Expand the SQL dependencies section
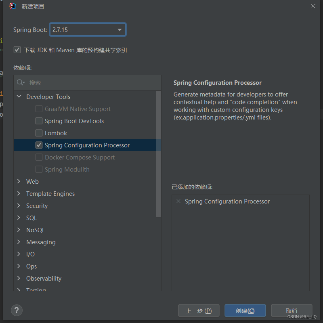The image size is (323, 323). (18, 218)
